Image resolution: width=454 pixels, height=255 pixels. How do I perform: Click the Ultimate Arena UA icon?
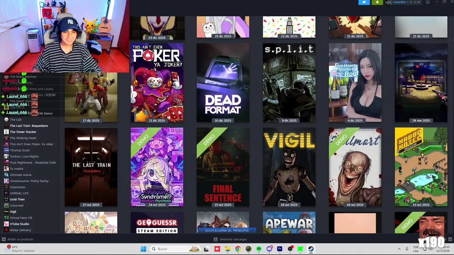[x=6, y=175]
